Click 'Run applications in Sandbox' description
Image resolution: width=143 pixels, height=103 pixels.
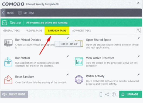tap(37, 64)
